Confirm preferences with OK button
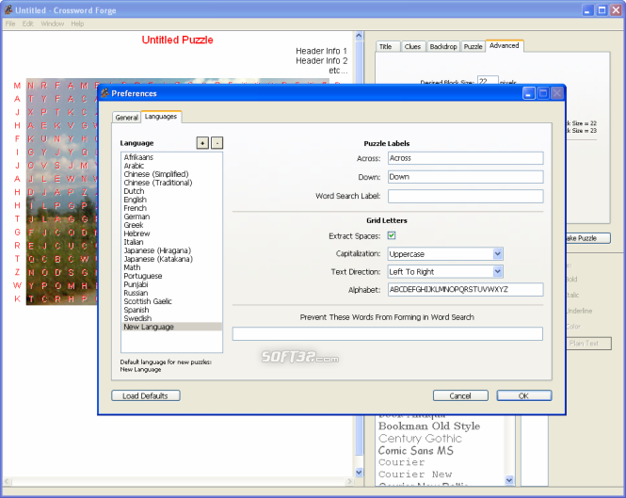Image resolution: width=626 pixels, height=498 pixels. click(x=524, y=395)
